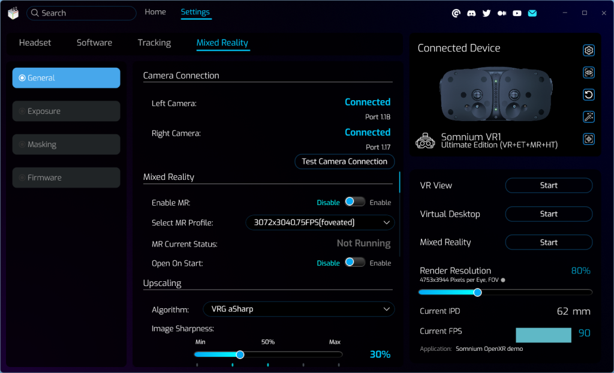Viewport: 614px width, 373px height.
Task: Click the Render Resolution slider handle
Action: pos(477,293)
